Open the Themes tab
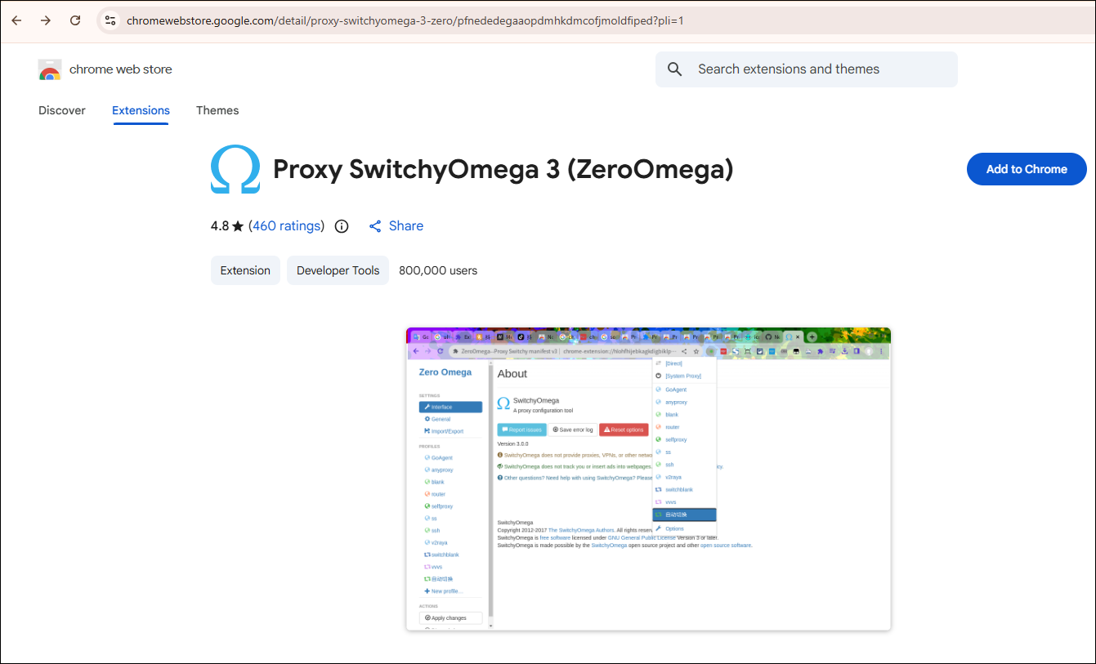 click(x=217, y=110)
